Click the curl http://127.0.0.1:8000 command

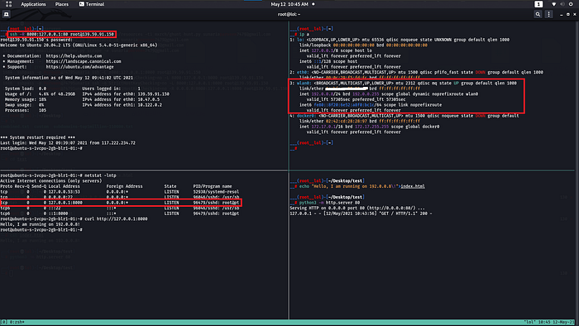[116, 219]
